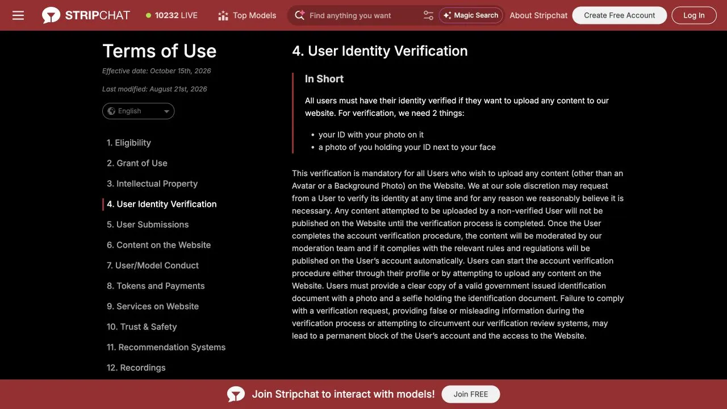
Task: Go to section 3. Intellectual Property
Action: click(152, 183)
